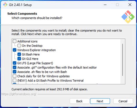
Task: Proceed with the Next button
Action: pyautogui.click(x=100, y=101)
